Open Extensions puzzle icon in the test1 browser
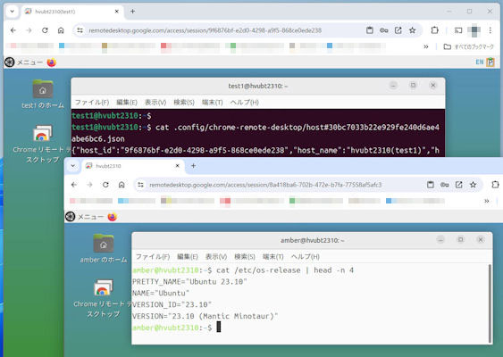The image size is (503, 357). click(x=435, y=30)
